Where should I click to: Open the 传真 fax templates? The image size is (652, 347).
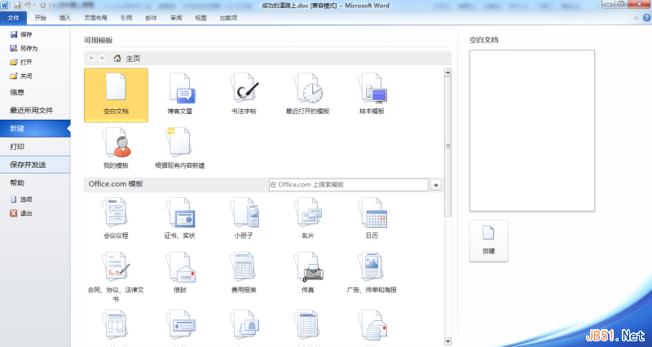coord(308,272)
